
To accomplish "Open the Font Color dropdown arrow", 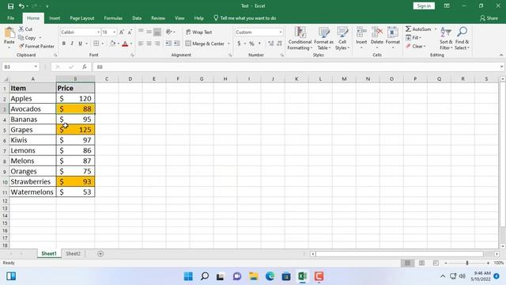I will pos(131,44).
